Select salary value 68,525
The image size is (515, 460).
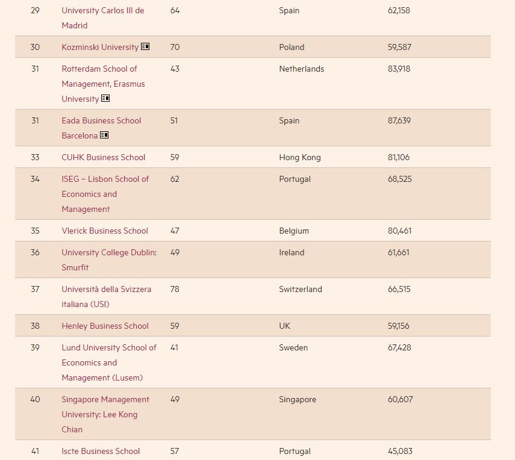click(400, 179)
